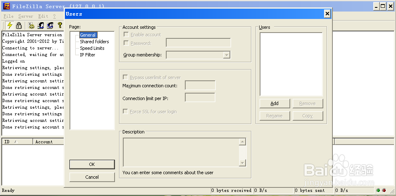The width and height of the screenshot is (396, 196).
Task: Click "0 bytes sent" in the status bar
Action: click(310, 191)
